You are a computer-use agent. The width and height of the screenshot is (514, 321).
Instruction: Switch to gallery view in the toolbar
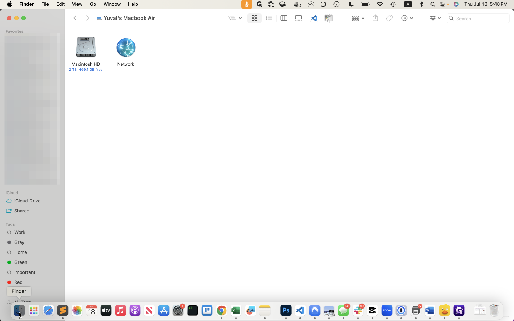click(x=298, y=18)
